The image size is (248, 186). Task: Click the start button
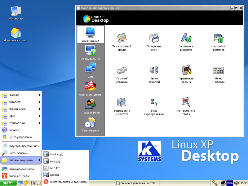coord(8,183)
